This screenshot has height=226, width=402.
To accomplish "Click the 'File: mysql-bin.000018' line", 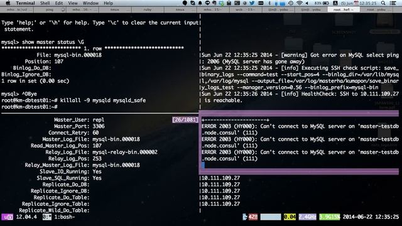I will click(69, 55).
